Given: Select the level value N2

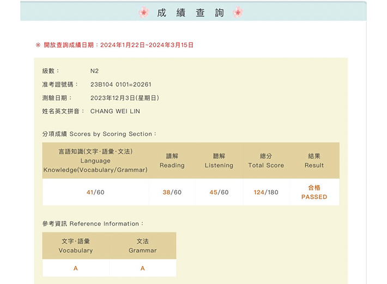Looking at the screenshot, I should tap(94, 71).
